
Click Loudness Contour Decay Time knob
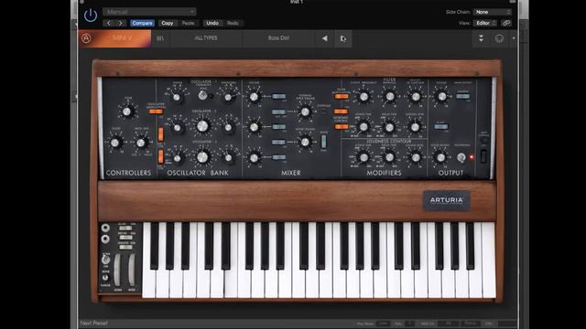389,157
